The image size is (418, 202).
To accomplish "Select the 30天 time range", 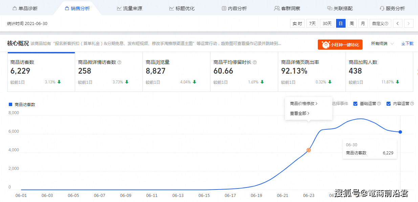I will 327,23.
